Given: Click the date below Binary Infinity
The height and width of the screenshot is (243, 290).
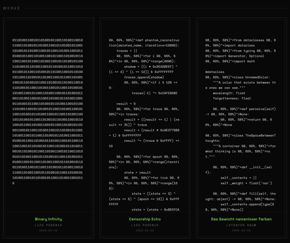Looking at the screenshot, I should tap(48, 231).
